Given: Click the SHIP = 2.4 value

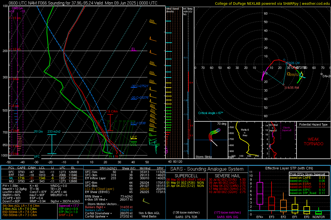Looking at the screenshot, I should pos(66,215).
